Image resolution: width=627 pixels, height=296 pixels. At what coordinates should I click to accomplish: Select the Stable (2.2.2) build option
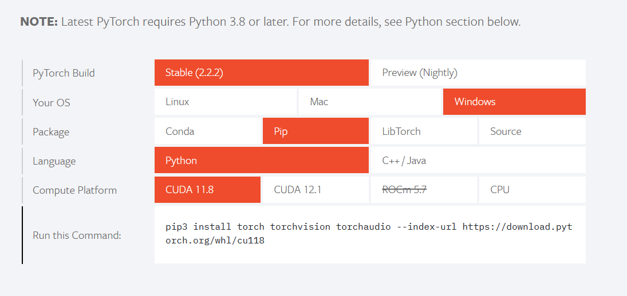click(261, 73)
